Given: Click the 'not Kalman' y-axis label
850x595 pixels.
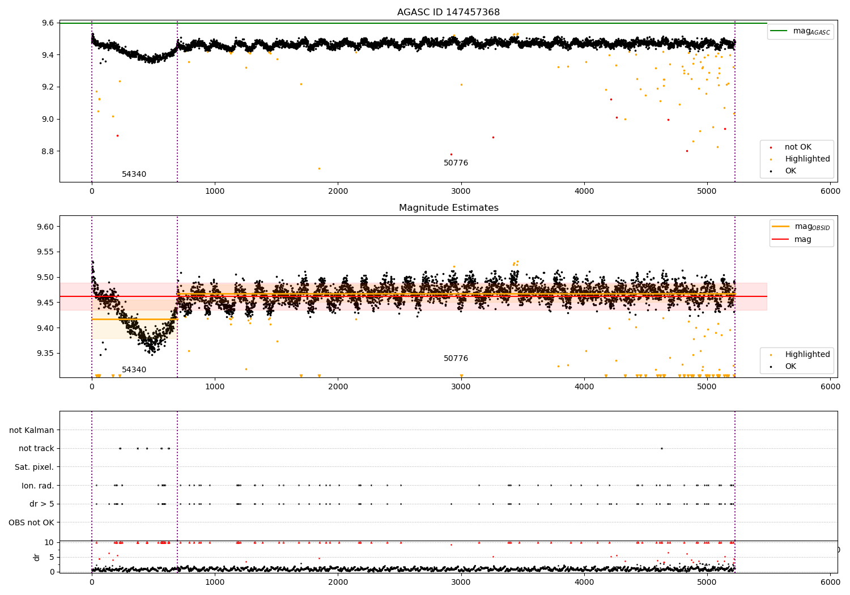Looking at the screenshot, I should [32, 430].
